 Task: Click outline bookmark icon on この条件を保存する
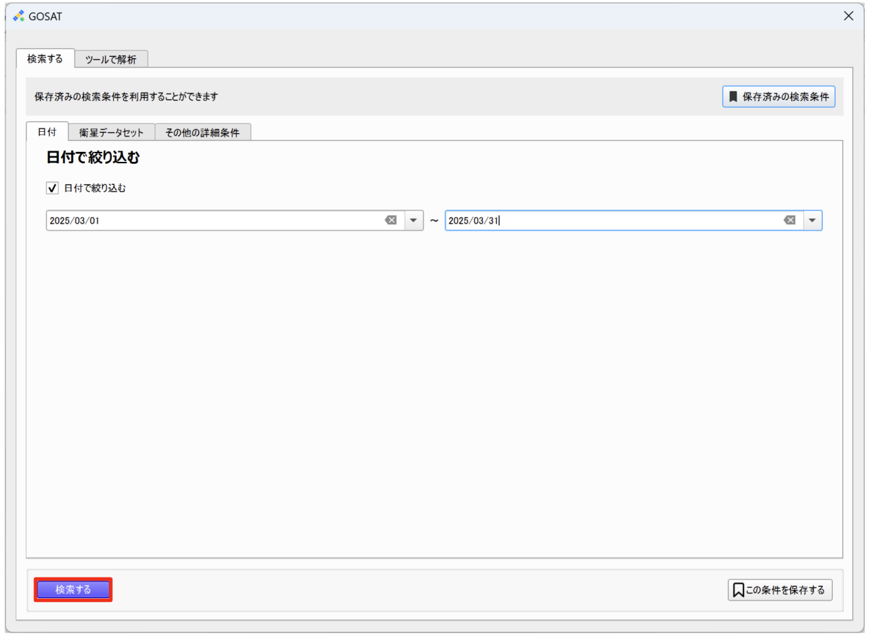click(738, 590)
